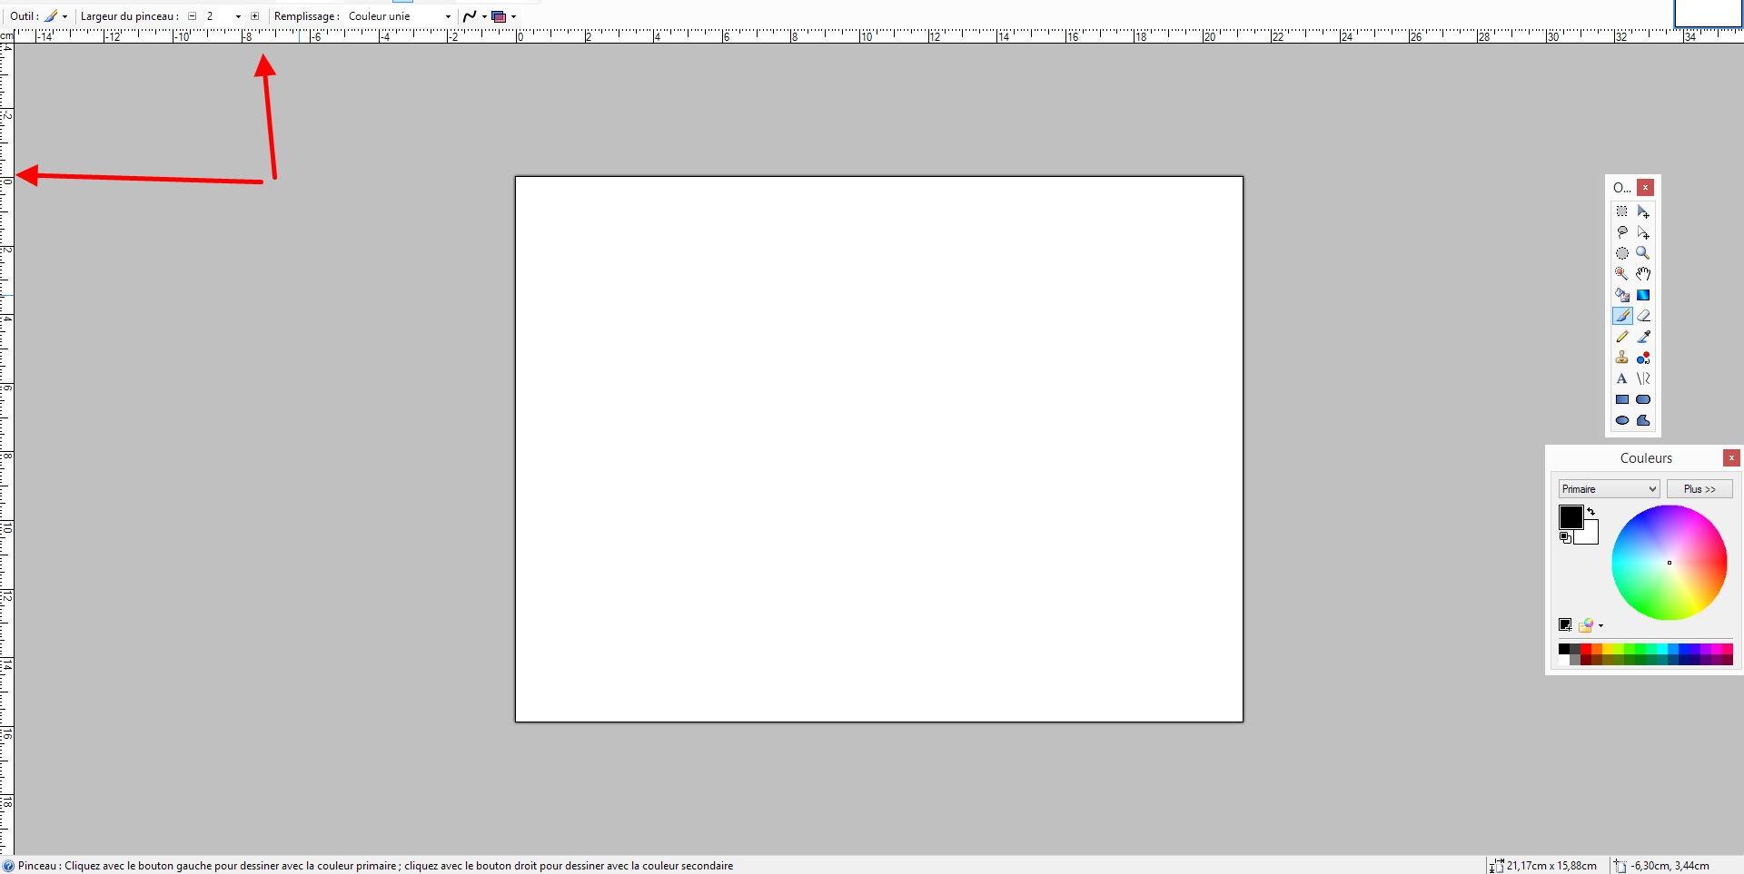The image size is (1744, 874).
Task: Select the Paint Bucket fill tool
Action: point(1621,295)
